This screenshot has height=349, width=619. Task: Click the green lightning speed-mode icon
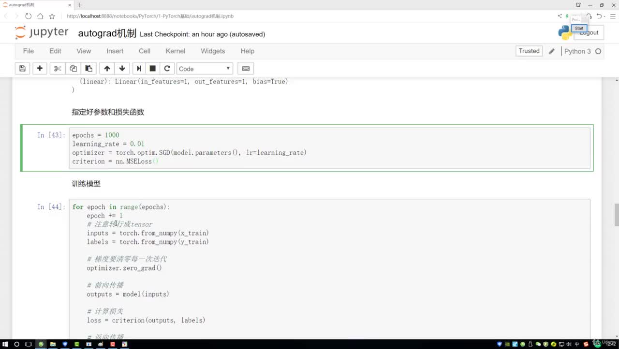pos(567,16)
